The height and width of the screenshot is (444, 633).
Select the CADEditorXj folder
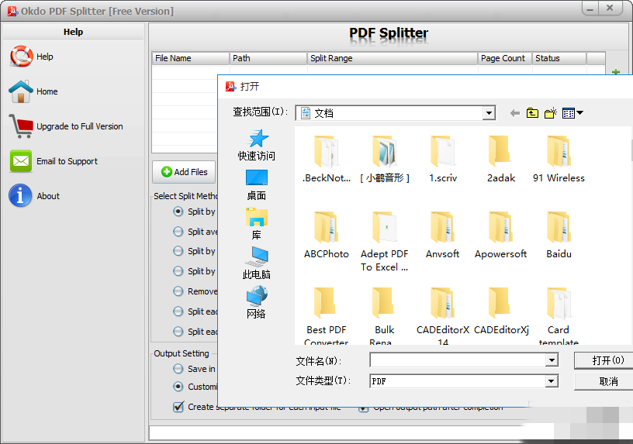tap(500, 311)
